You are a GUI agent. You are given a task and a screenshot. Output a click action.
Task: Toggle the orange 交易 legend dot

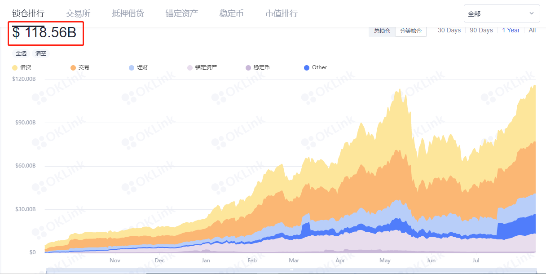[73, 68]
